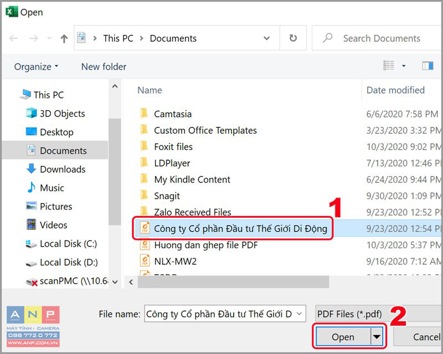
Task: Open the PDF Files (*.pdf) type dropdown
Action: pos(379,314)
